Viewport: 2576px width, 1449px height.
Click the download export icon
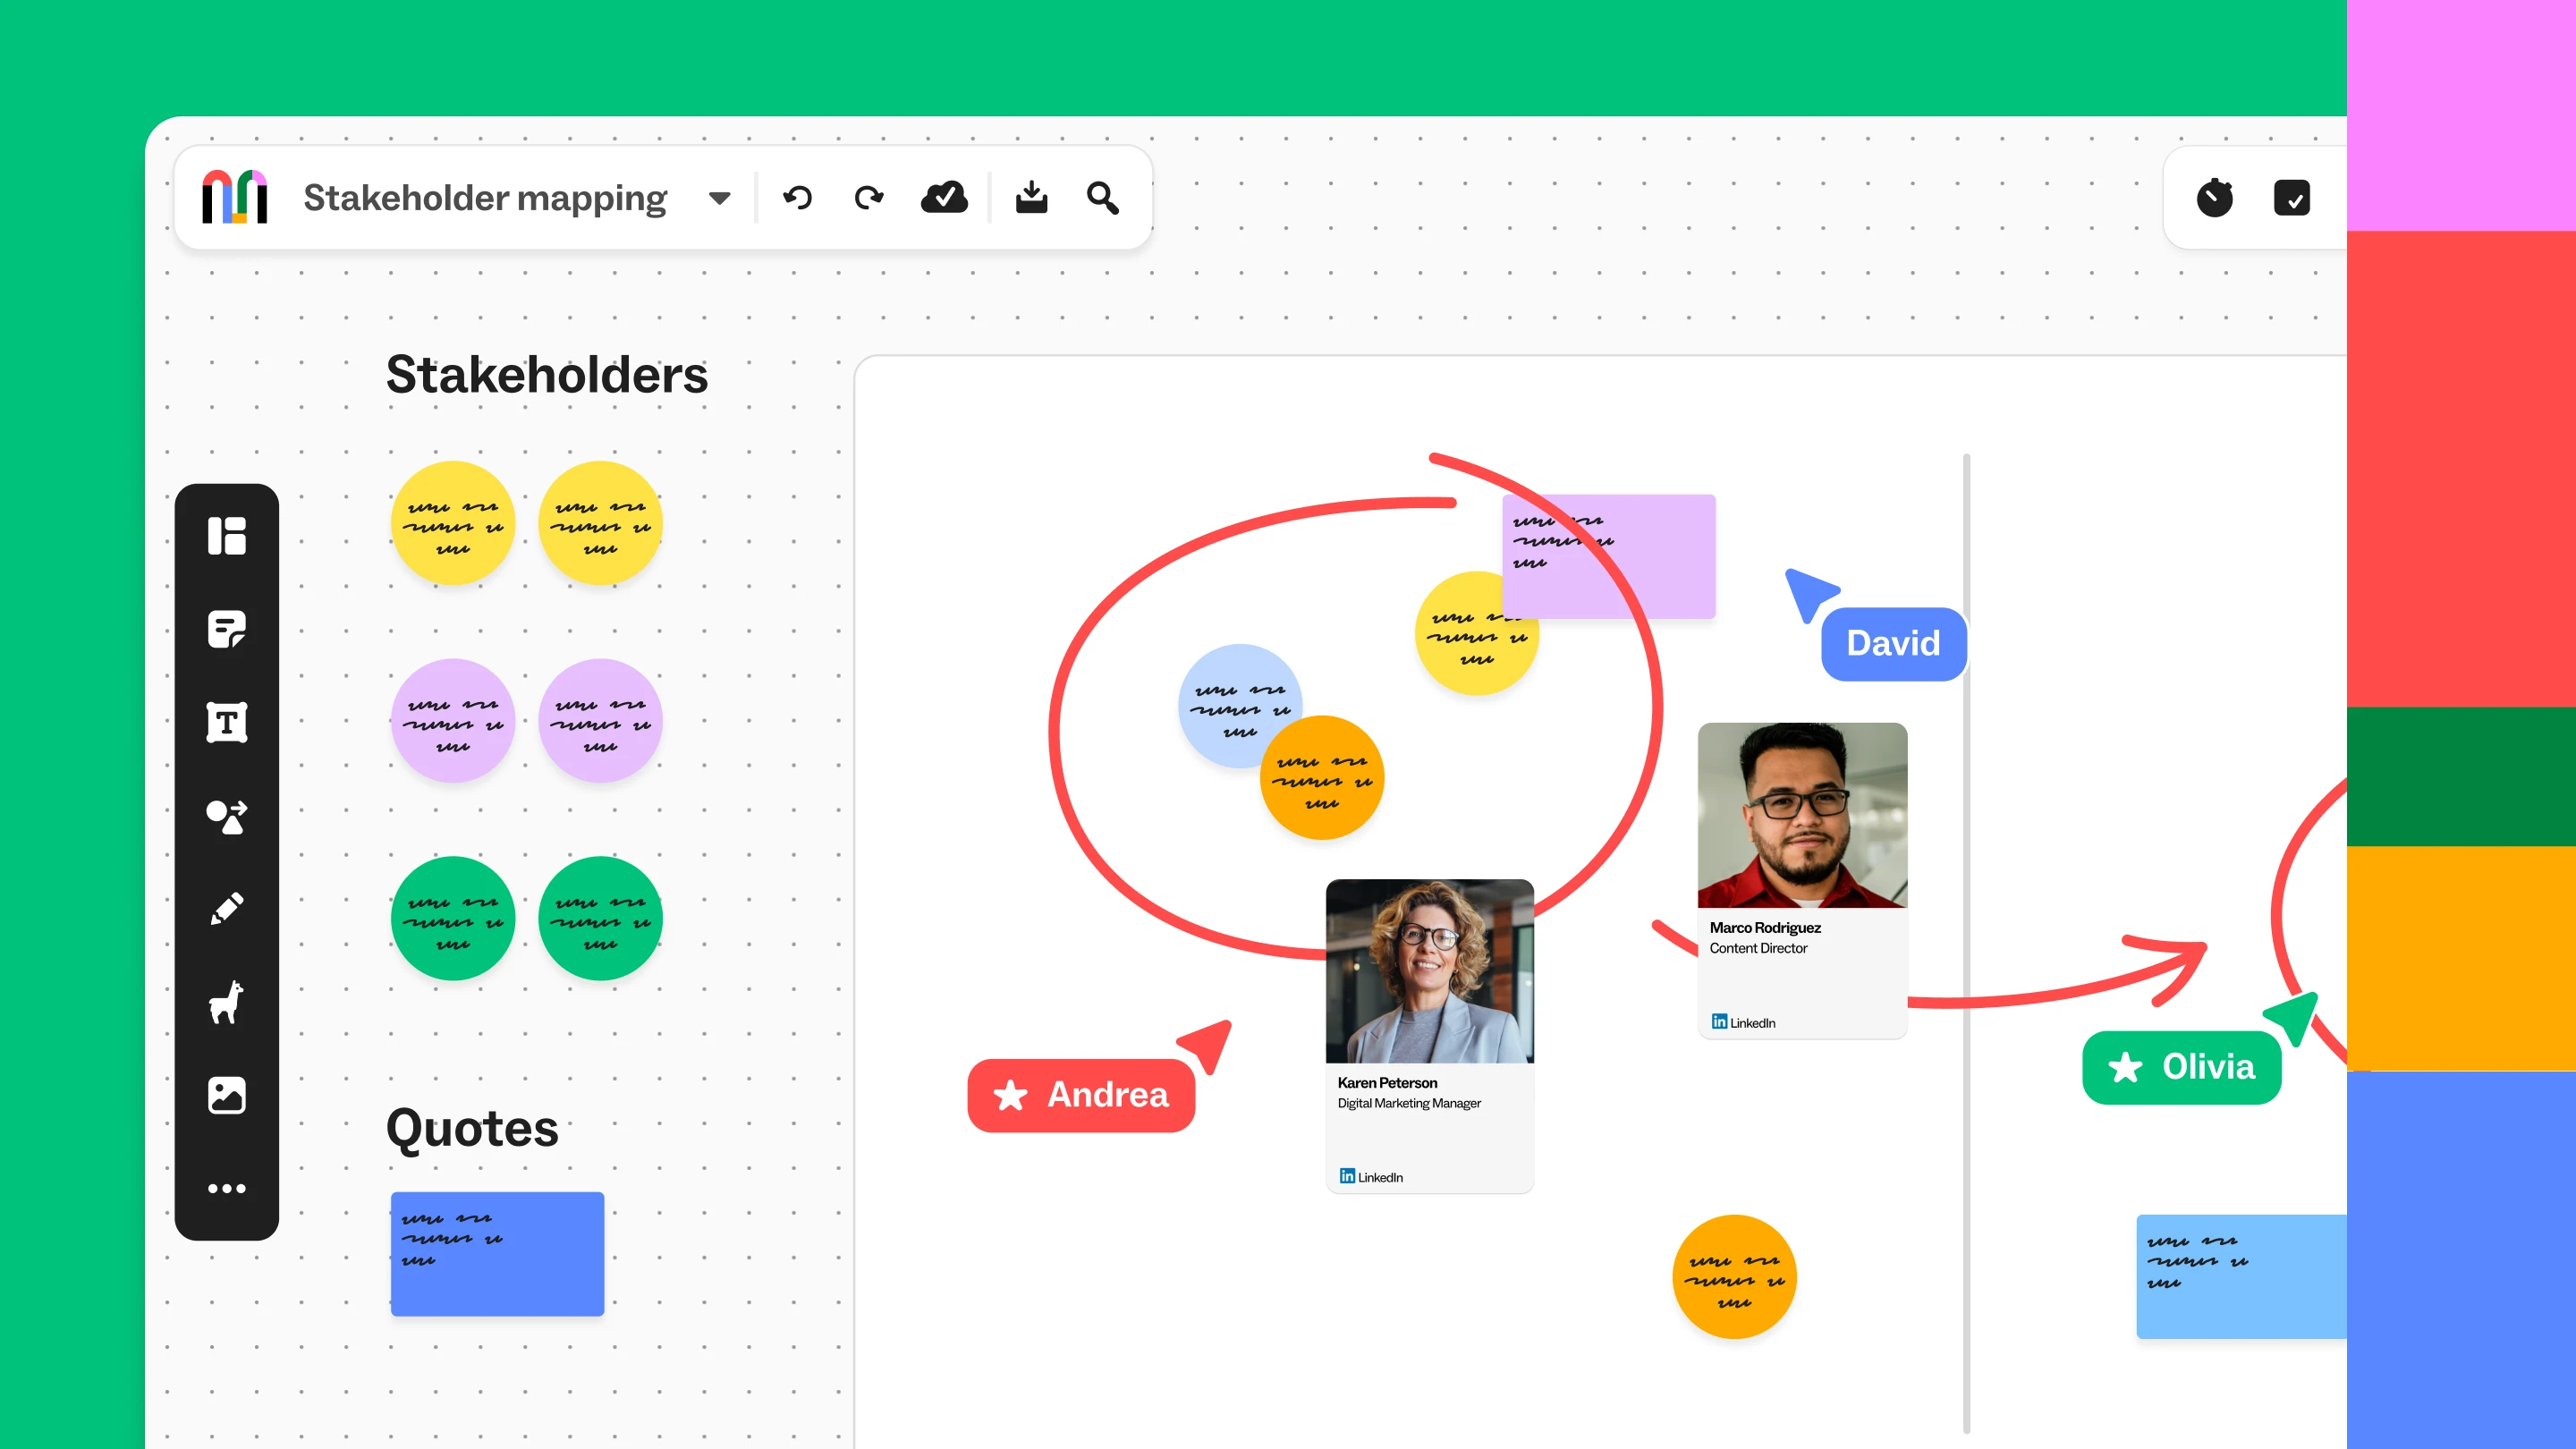(x=1031, y=197)
